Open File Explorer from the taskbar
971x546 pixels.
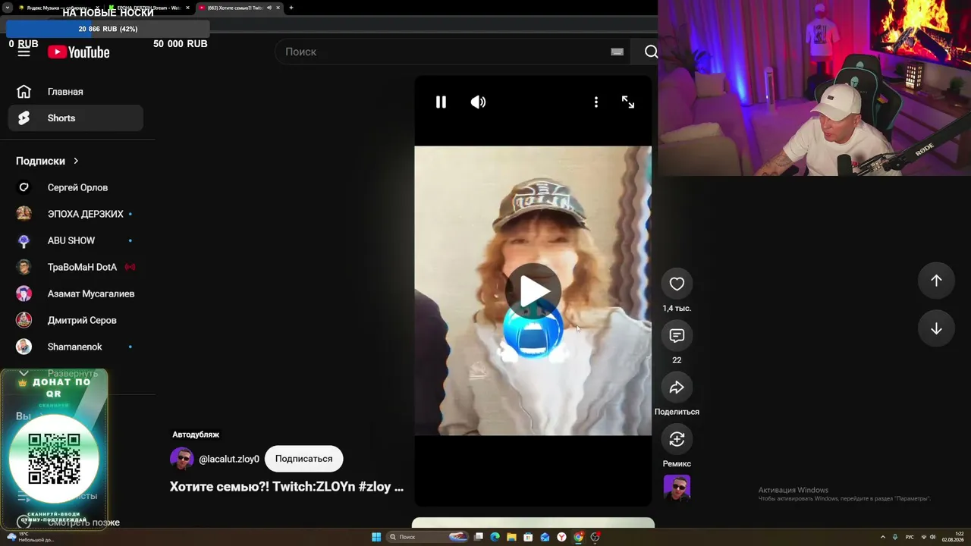coord(512,537)
